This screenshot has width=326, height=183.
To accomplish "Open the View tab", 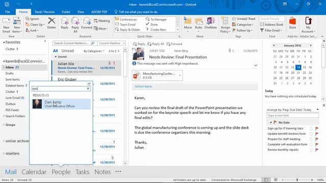I will click(x=80, y=12).
